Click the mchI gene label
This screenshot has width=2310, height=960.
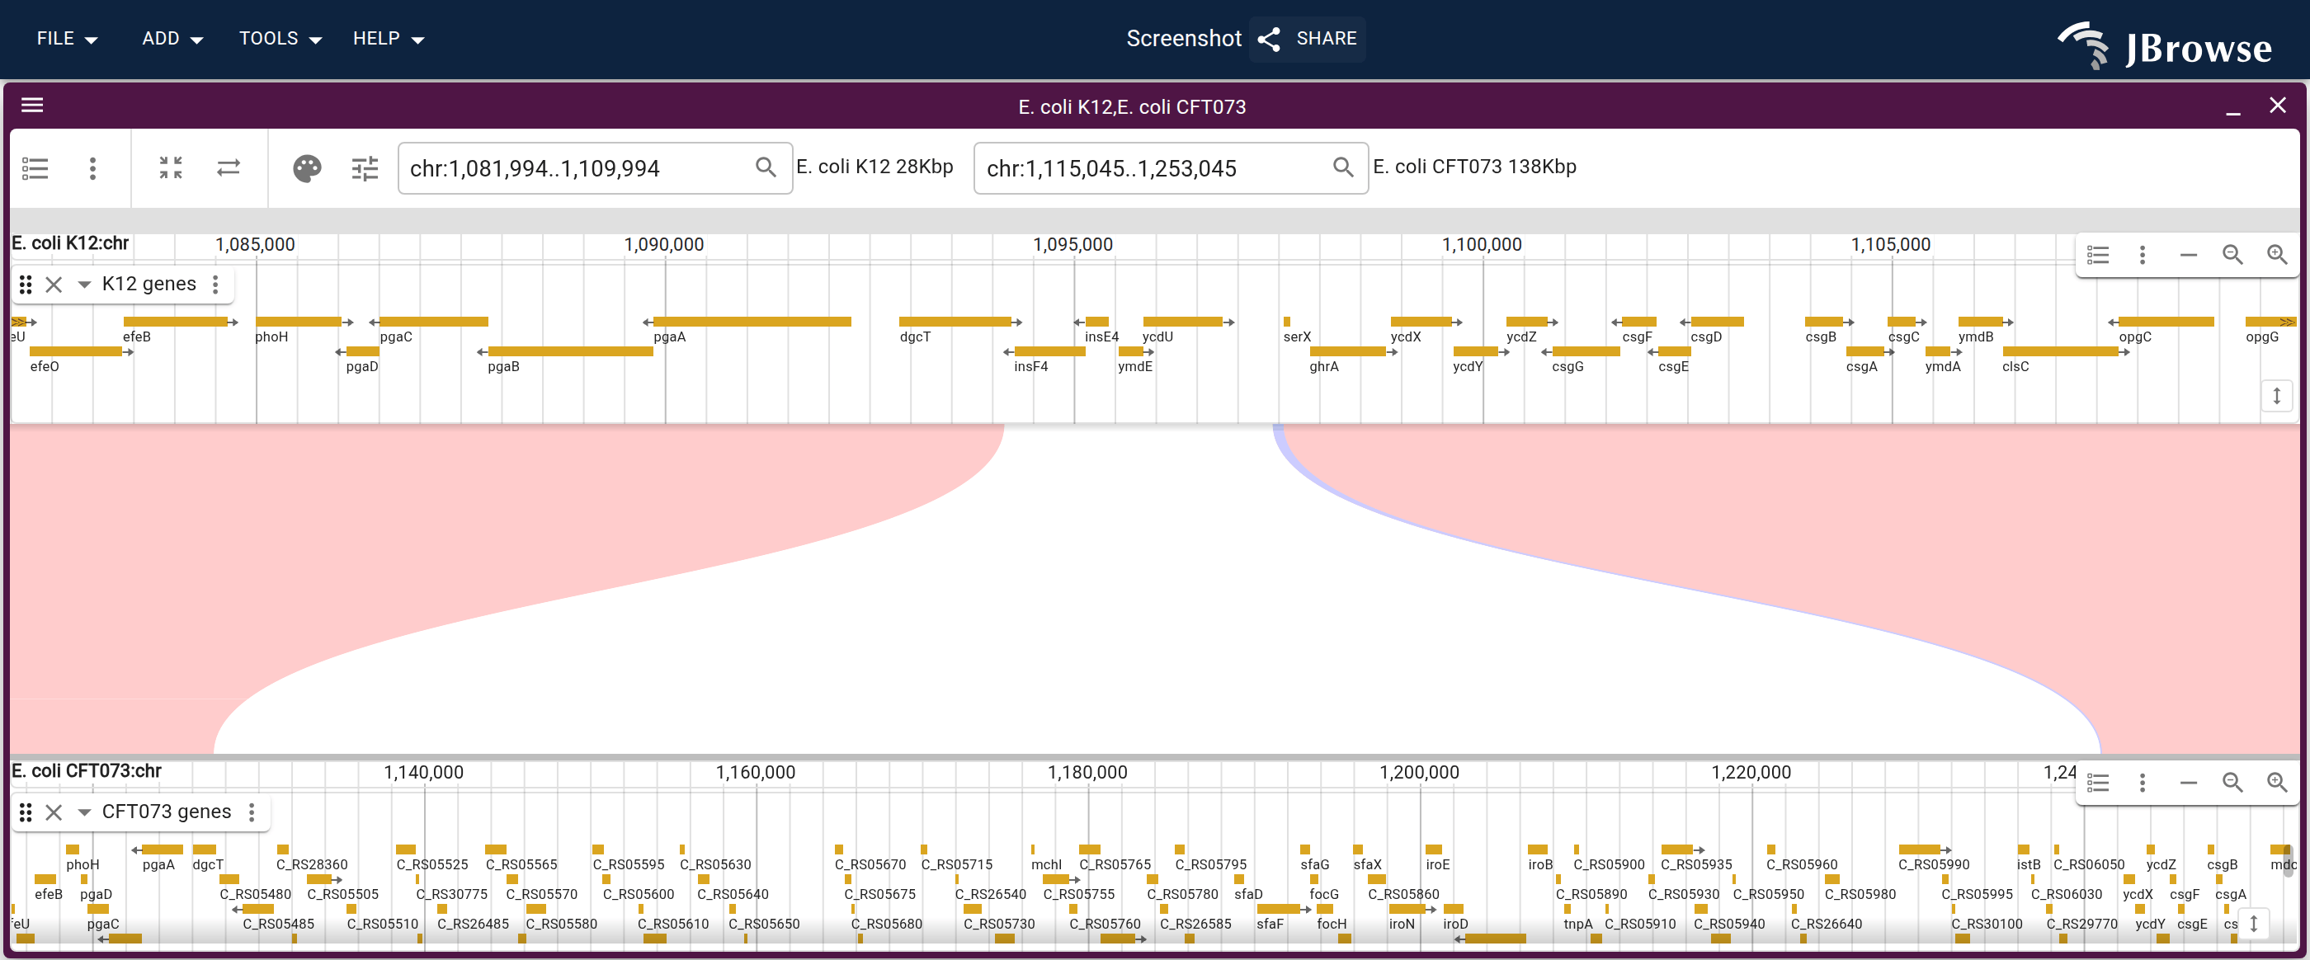click(x=1045, y=865)
